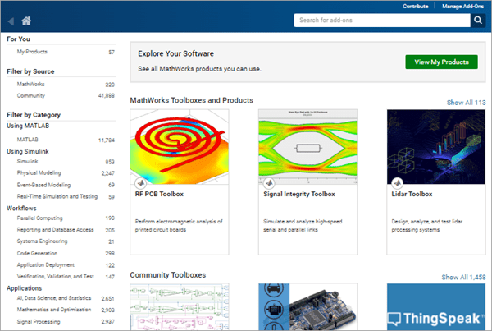Click the MathWorks badge on Signal Integrity Toolbox
Screen dimensions: 492x331
pyautogui.click(x=269, y=182)
